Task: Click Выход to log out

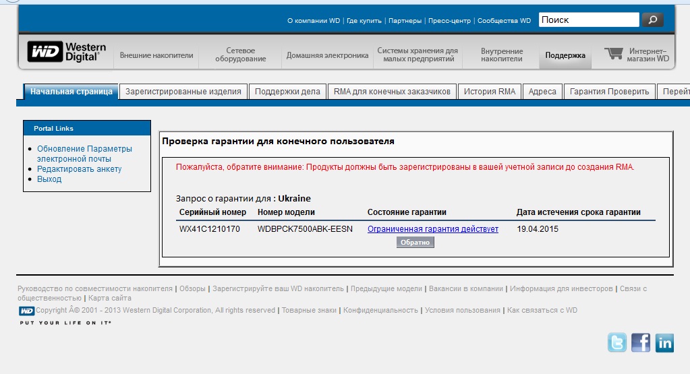Action: (49, 179)
